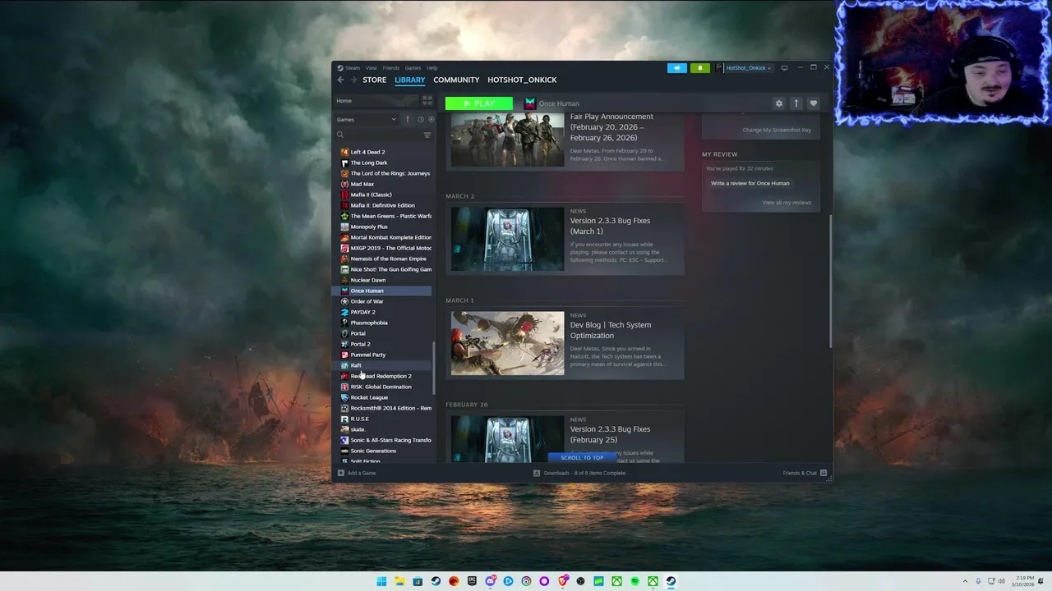The width and height of the screenshot is (1052, 591).
Task: Click the Rocket League game icon in the list
Action: 344,397
